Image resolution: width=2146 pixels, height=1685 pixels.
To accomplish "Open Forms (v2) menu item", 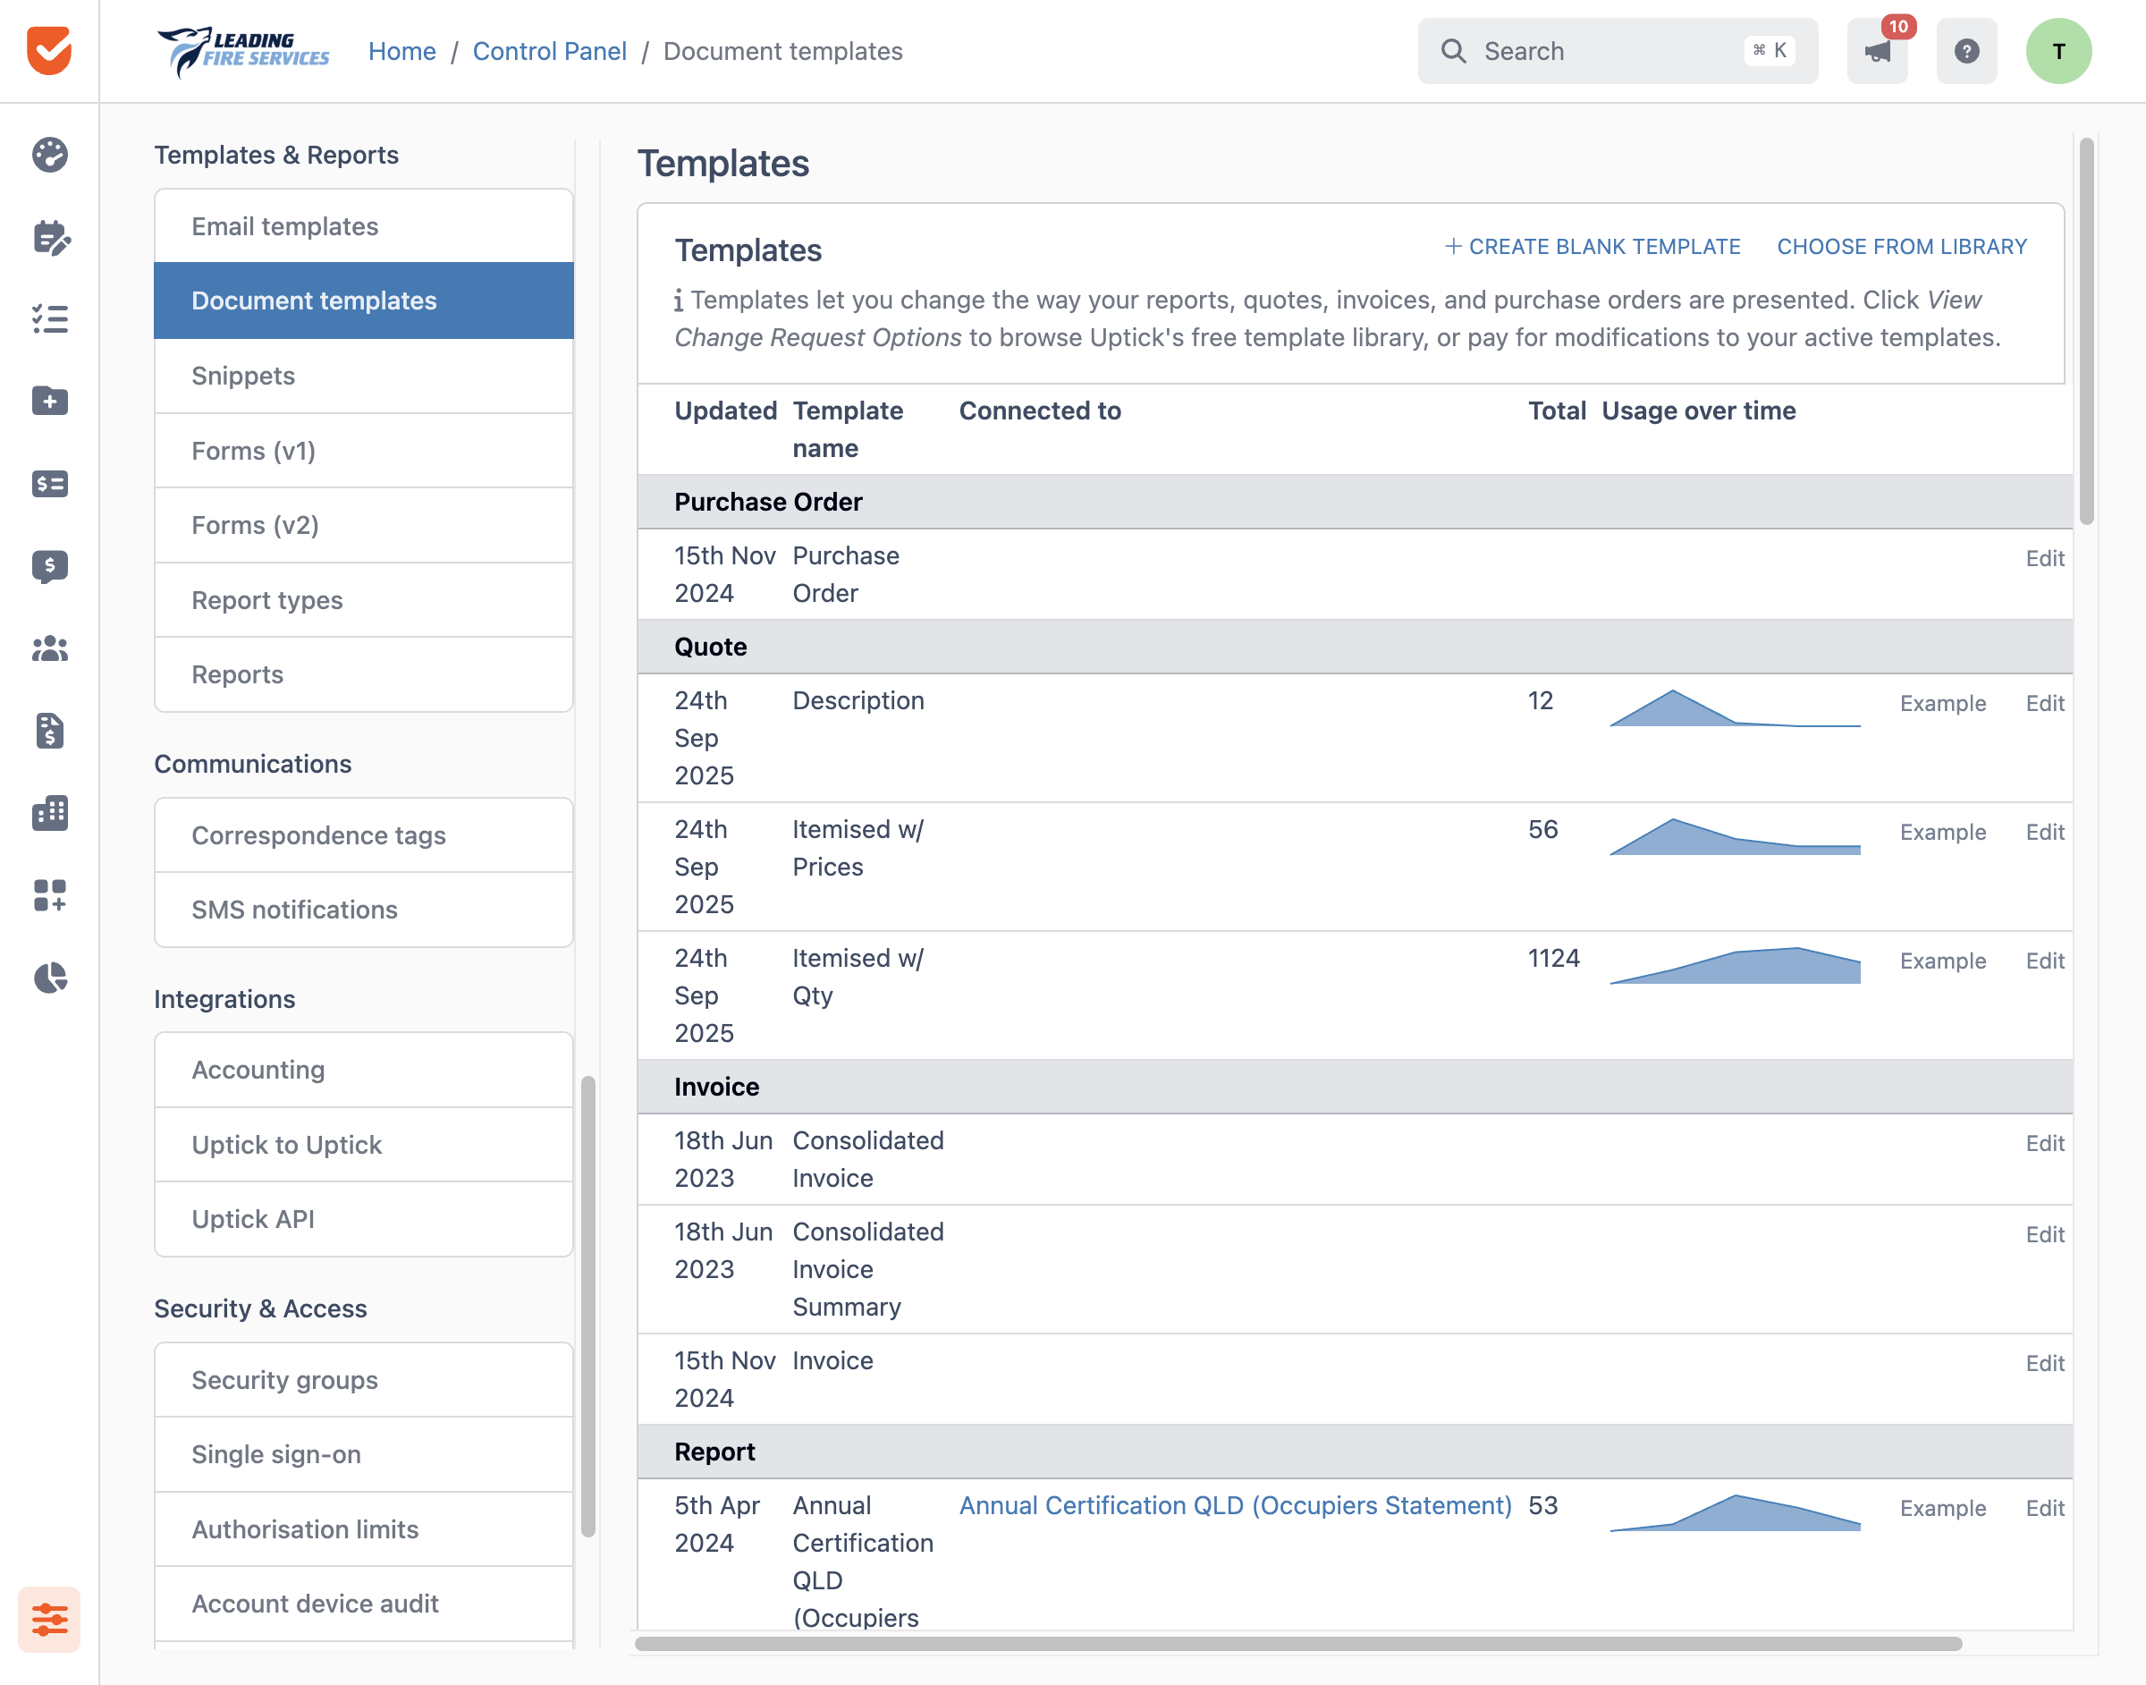I will (364, 525).
